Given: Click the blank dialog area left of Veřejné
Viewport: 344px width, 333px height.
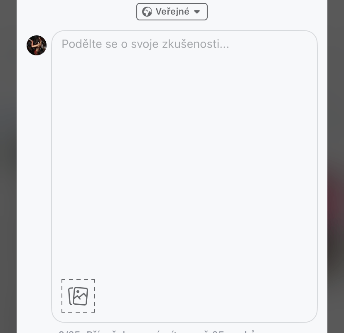Looking at the screenshot, I should (x=76, y=12).
